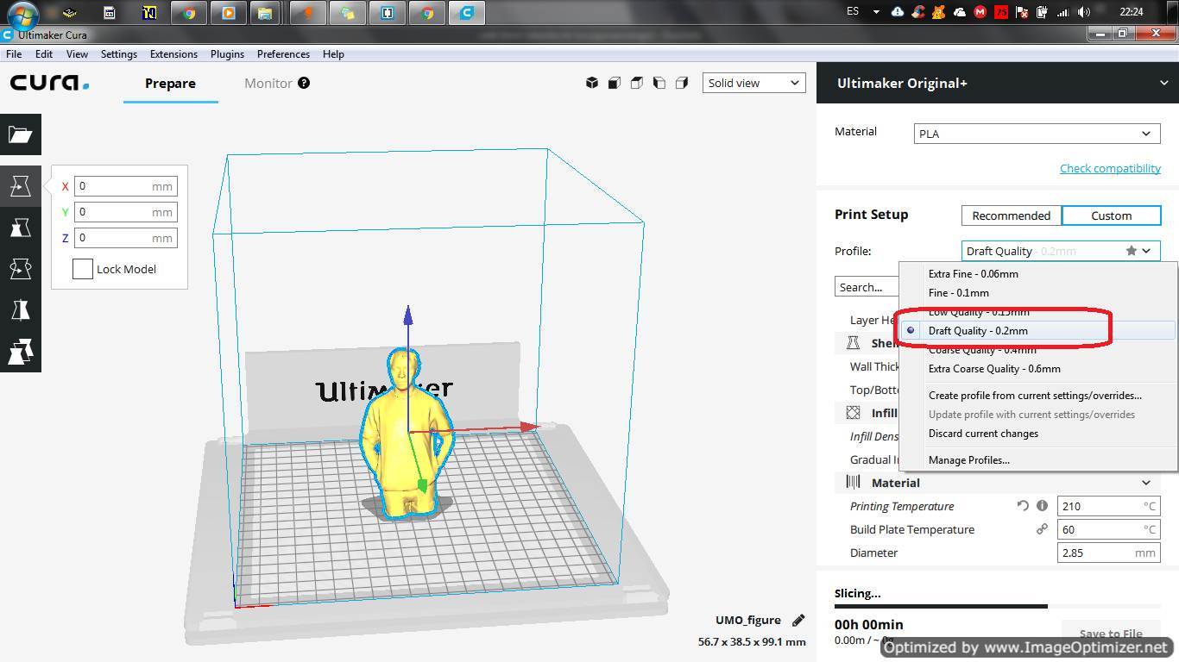This screenshot has height=662, width=1179.
Task: Click the MEGA tray icon
Action: click(980, 12)
